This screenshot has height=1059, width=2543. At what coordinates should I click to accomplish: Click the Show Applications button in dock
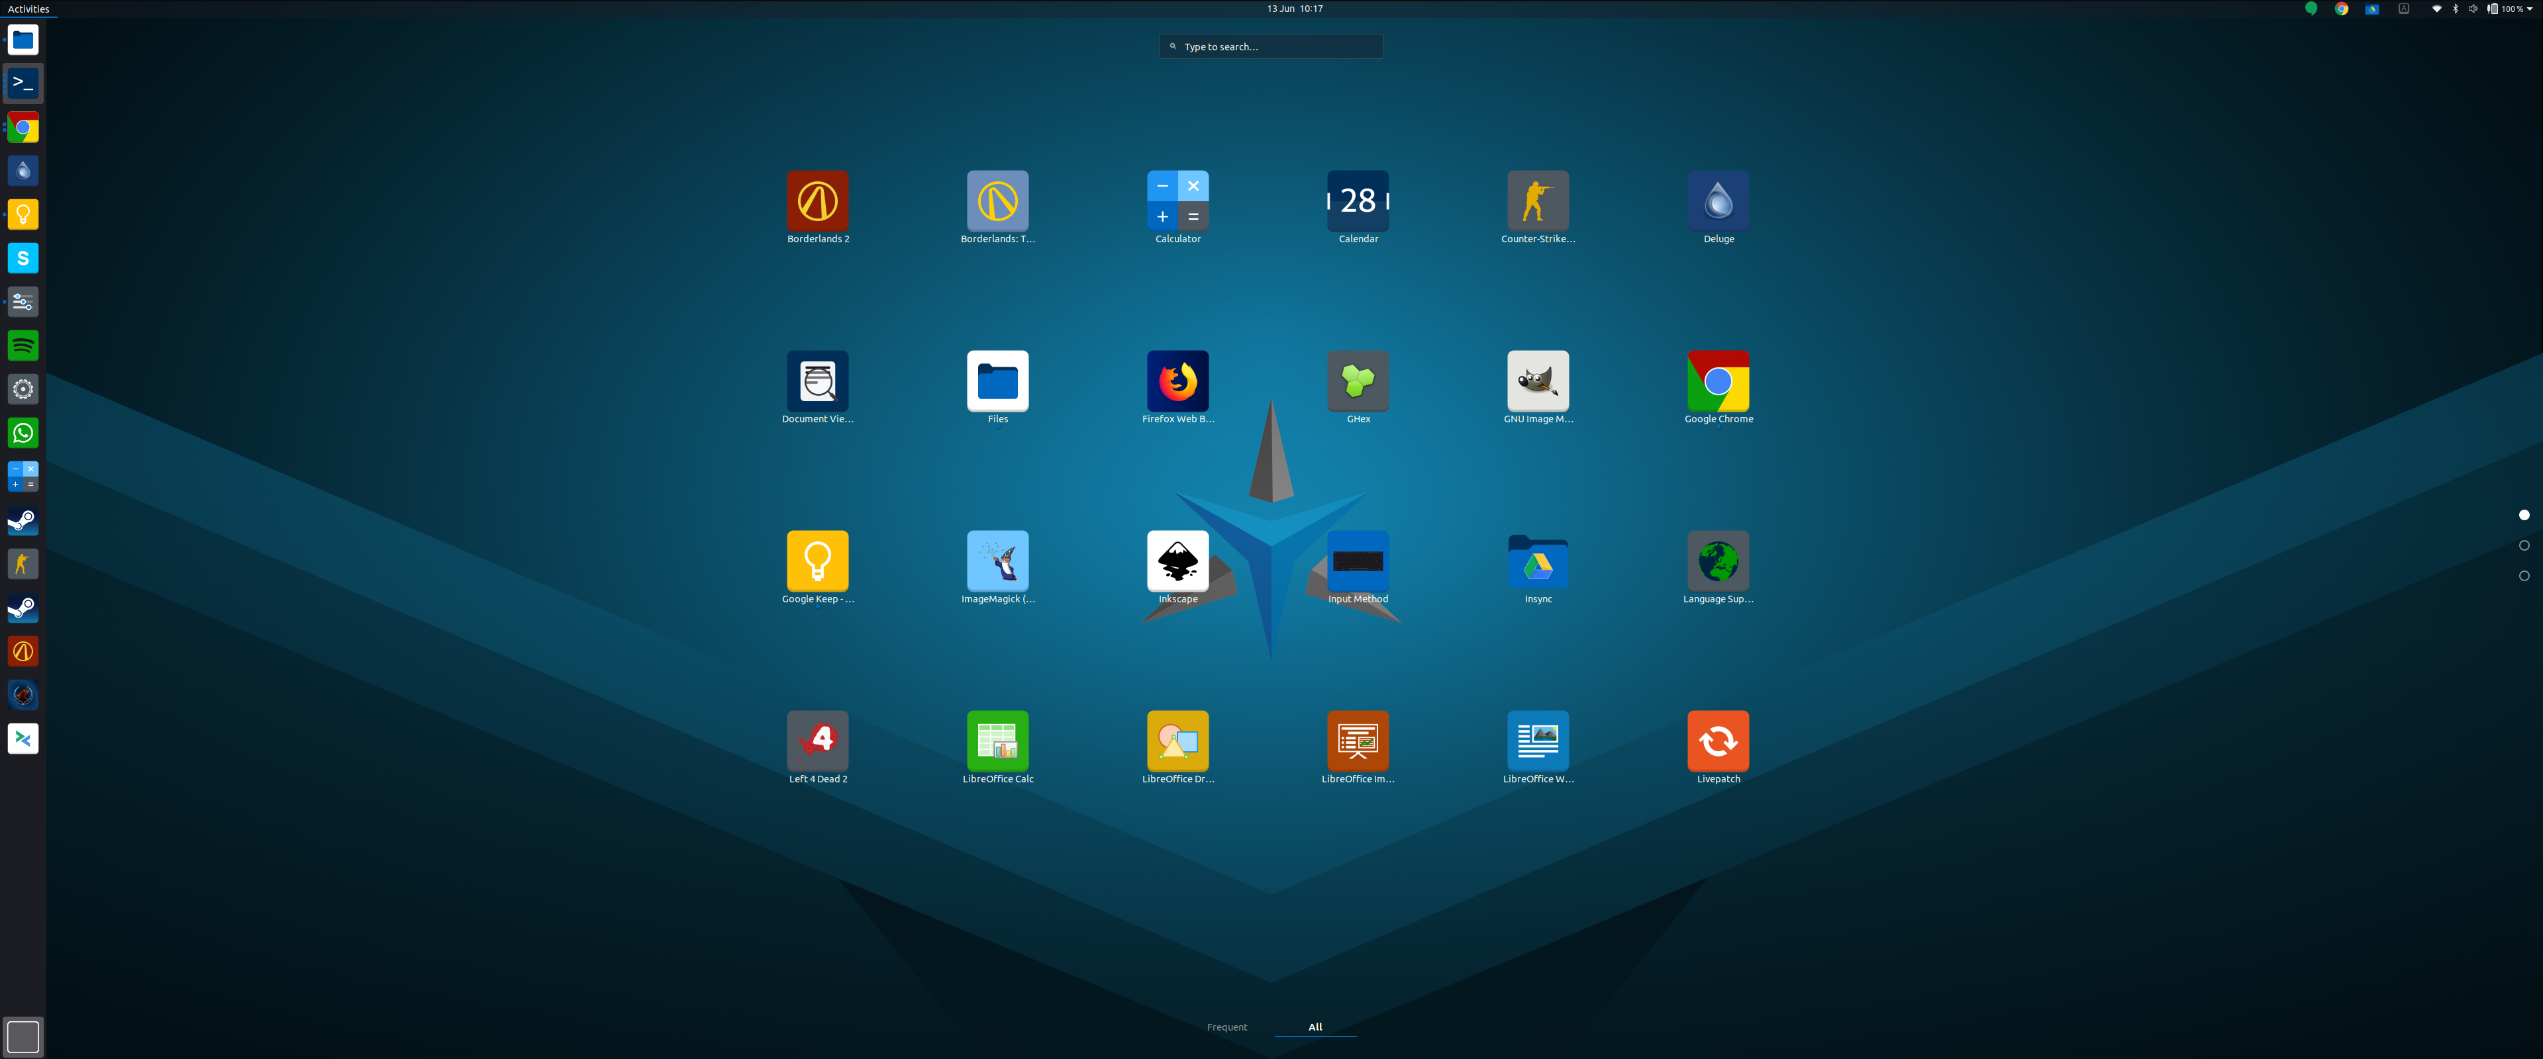(23, 1036)
